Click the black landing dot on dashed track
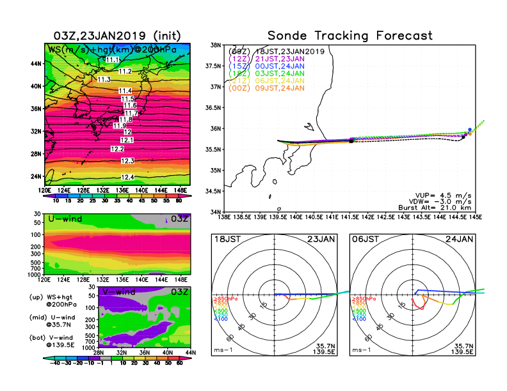The height and width of the screenshot is (391, 507). (463, 137)
